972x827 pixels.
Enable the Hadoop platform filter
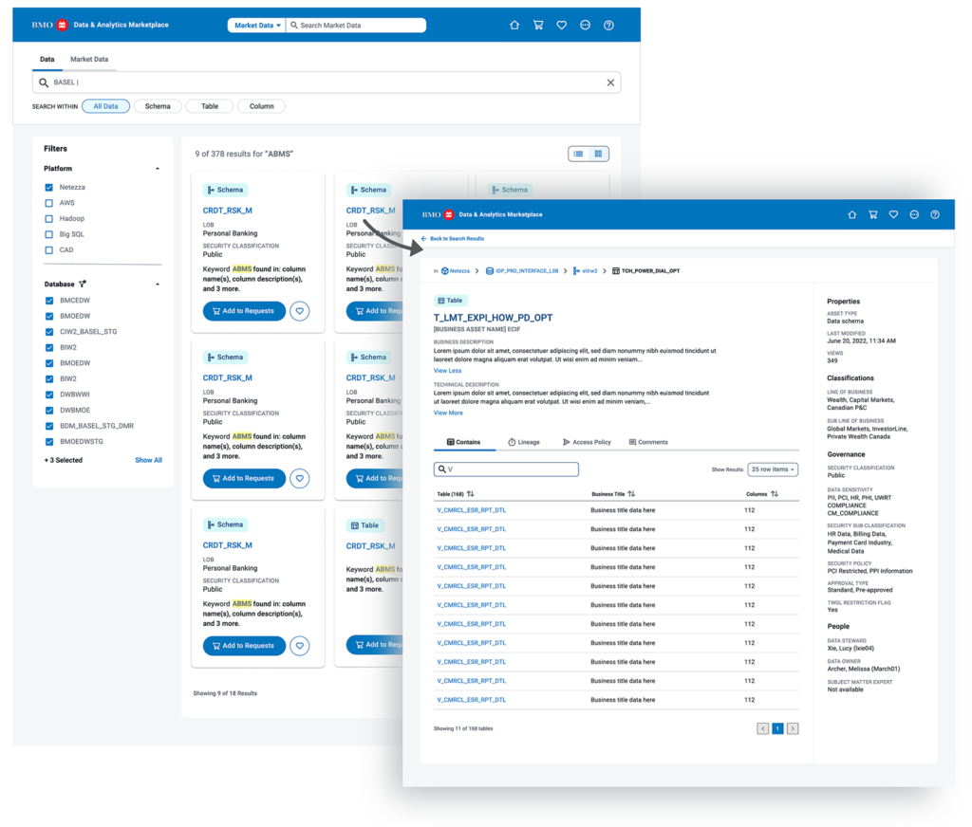click(49, 219)
